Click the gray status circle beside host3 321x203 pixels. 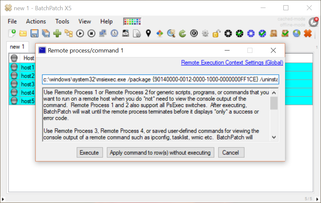14,84
